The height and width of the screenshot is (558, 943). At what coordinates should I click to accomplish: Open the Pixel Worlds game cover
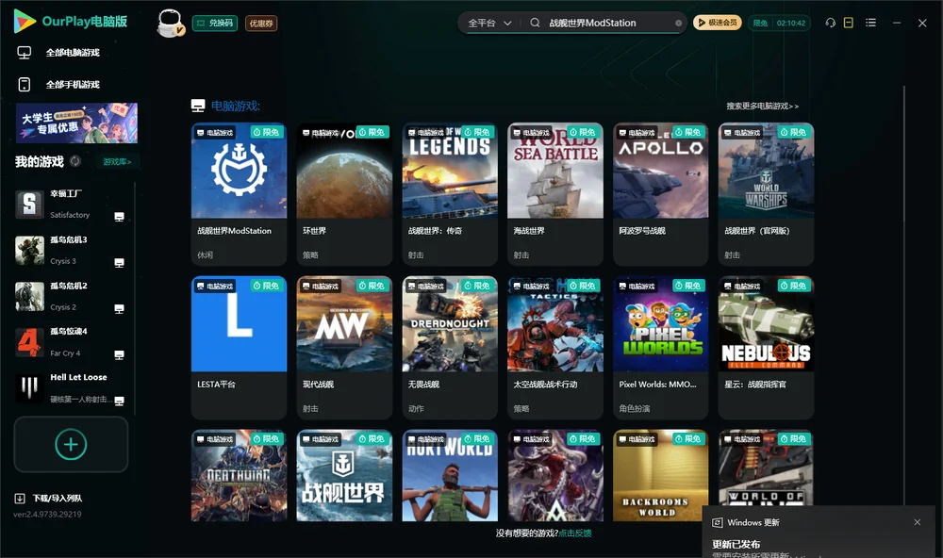point(660,323)
